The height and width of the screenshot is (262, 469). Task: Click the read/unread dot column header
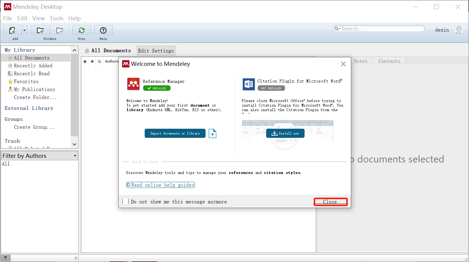pyautogui.click(x=92, y=61)
